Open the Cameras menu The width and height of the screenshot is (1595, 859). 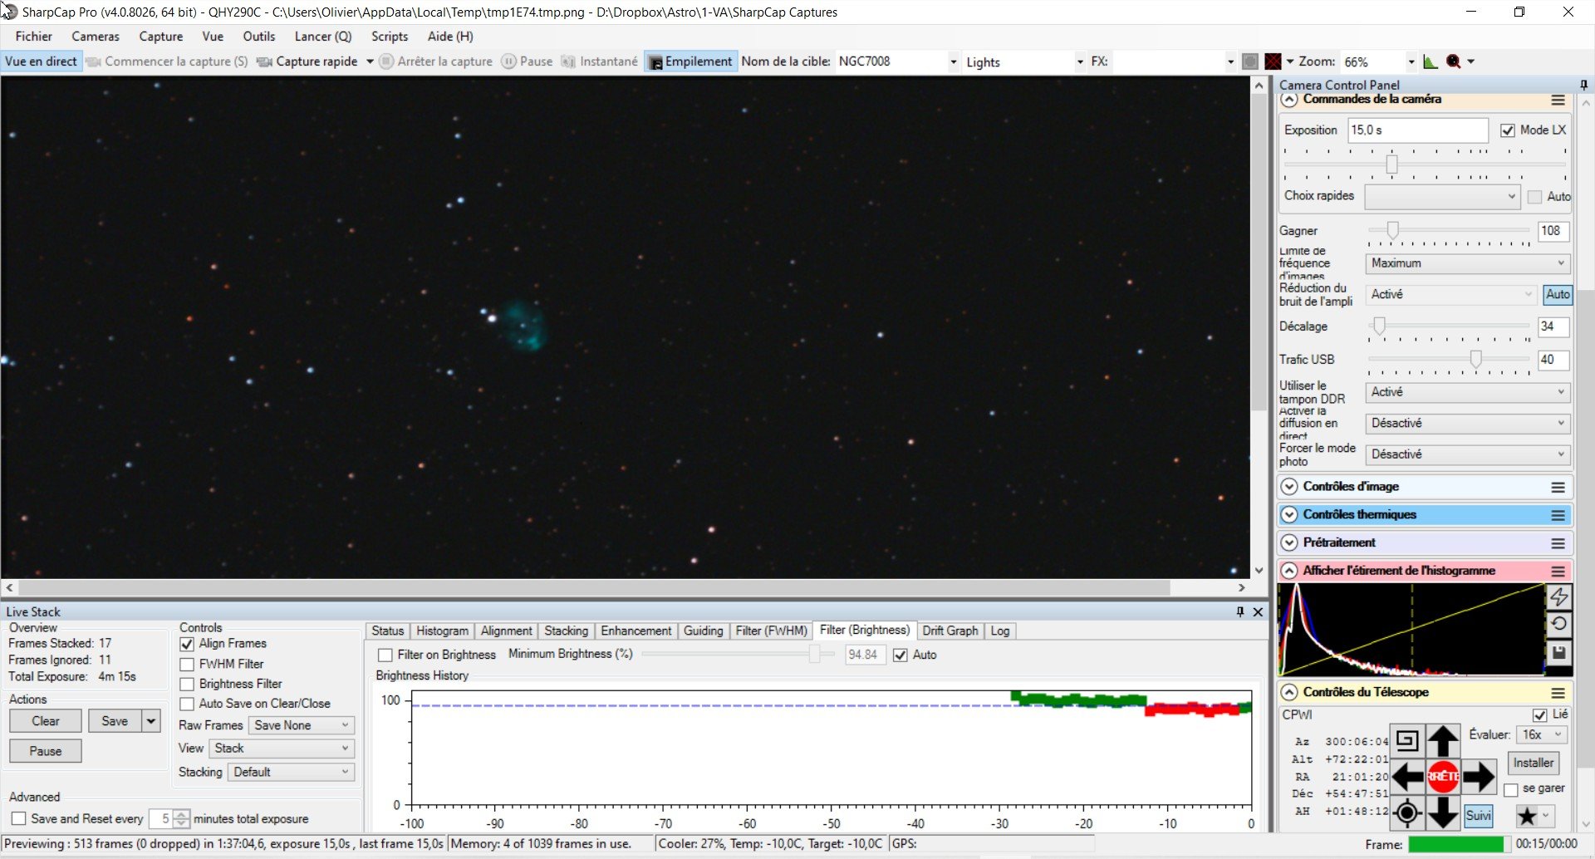(x=96, y=37)
